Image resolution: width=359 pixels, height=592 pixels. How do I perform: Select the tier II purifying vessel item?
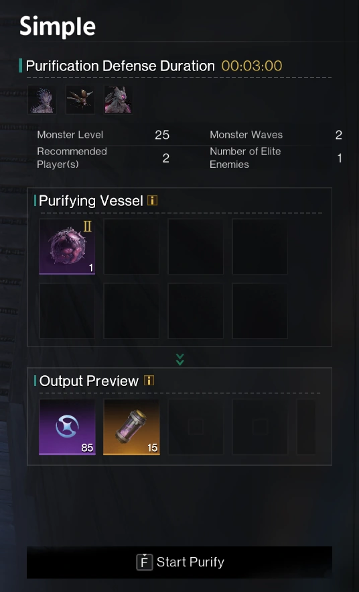click(67, 246)
